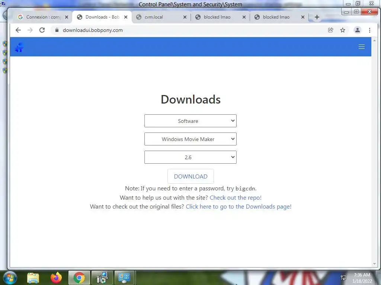This screenshot has height=285, width=381.
Task: Open the Downloads page link
Action: point(238,206)
